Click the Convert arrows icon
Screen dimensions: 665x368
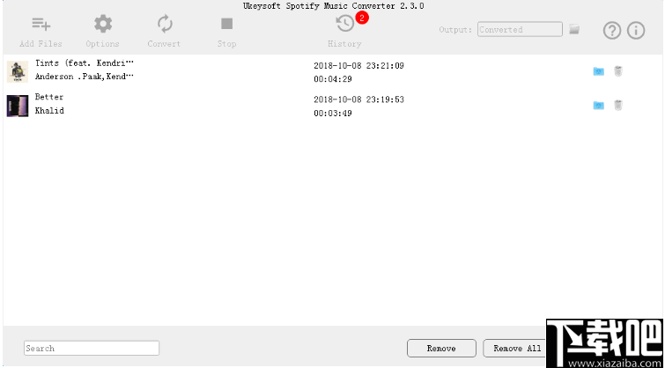165,24
